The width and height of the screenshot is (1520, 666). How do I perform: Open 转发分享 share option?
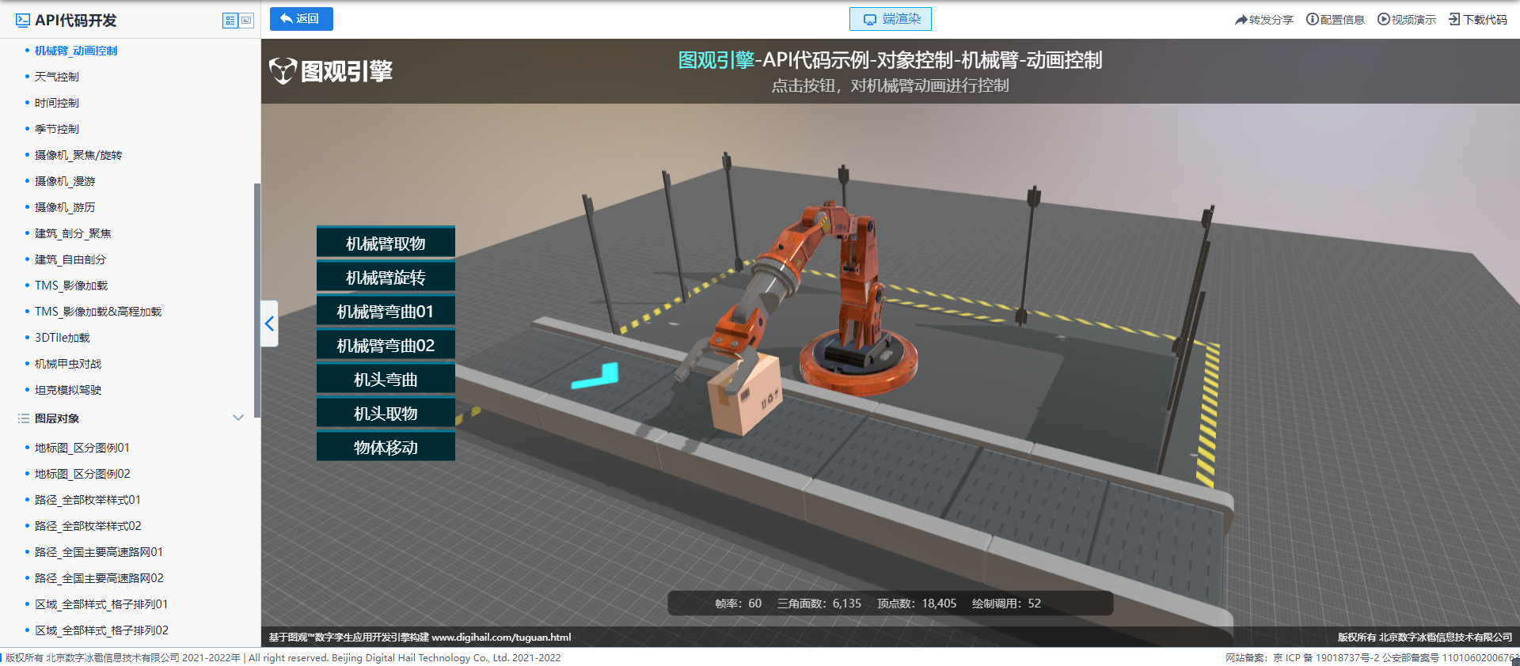[1263, 20]
